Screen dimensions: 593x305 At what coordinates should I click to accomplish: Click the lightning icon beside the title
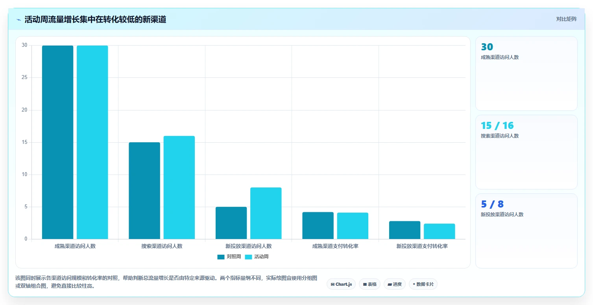pyautogui.click(x=18, y=20)
